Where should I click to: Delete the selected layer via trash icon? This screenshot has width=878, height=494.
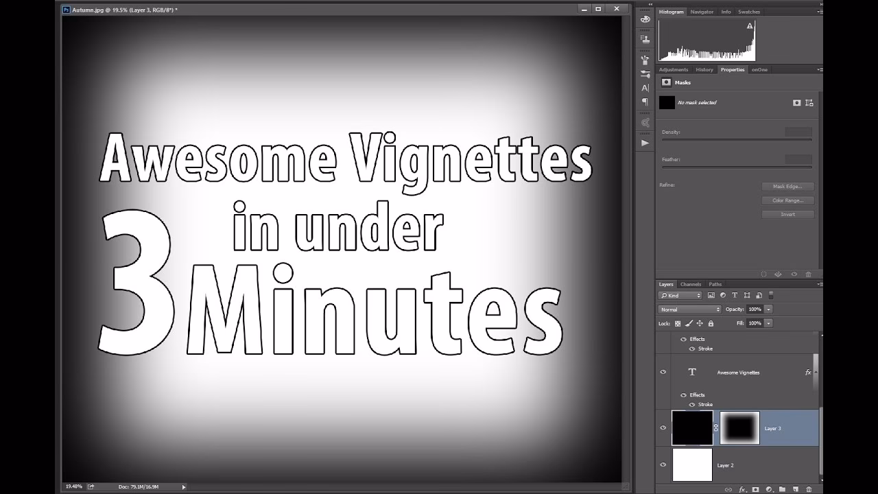809,489
